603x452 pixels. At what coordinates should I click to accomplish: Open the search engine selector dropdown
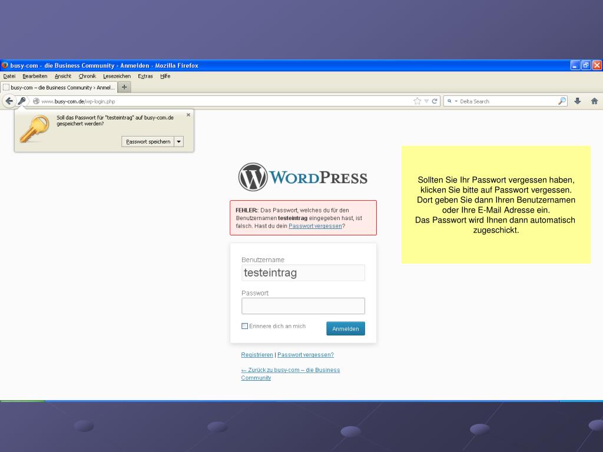coord(452,101)
